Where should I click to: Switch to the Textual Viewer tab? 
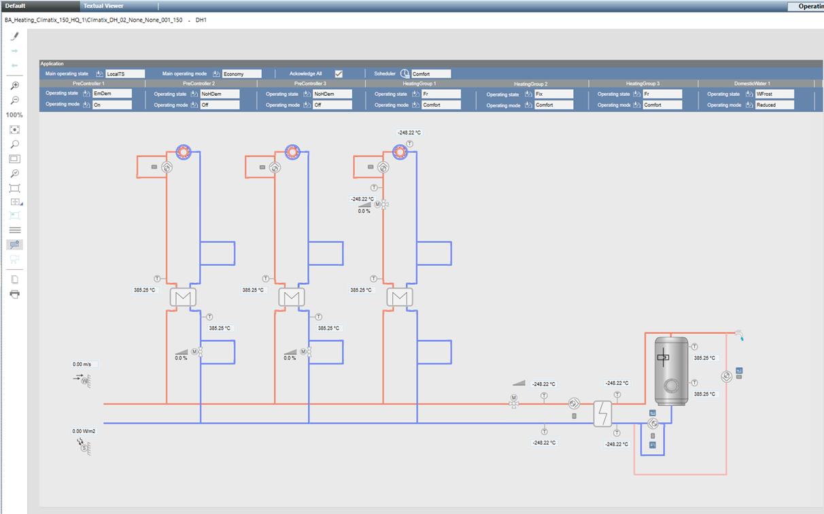coord(103,6)
